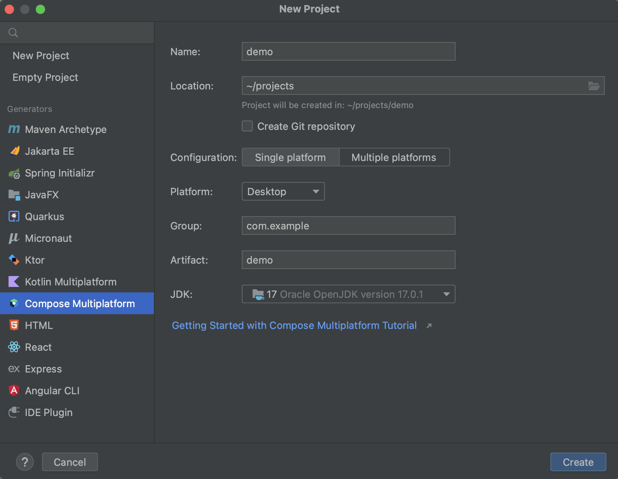Choose the Spring Initializr generator
This screenshot has width=618, height=479.
77,173
